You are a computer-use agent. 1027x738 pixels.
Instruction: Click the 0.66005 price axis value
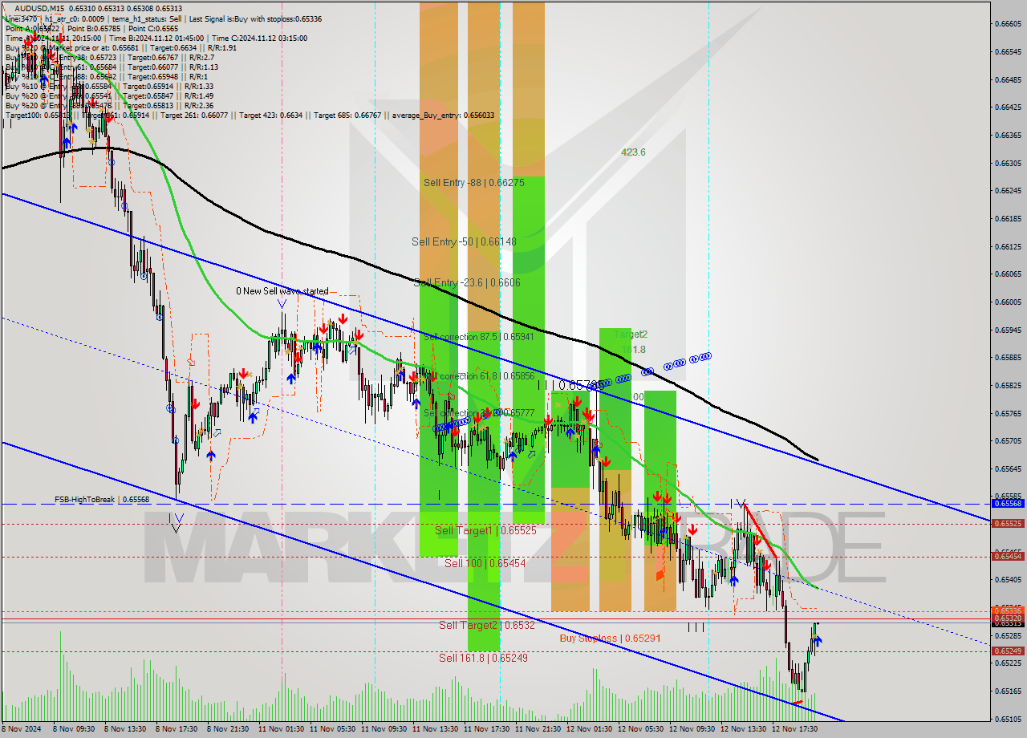coord(1008,302)
